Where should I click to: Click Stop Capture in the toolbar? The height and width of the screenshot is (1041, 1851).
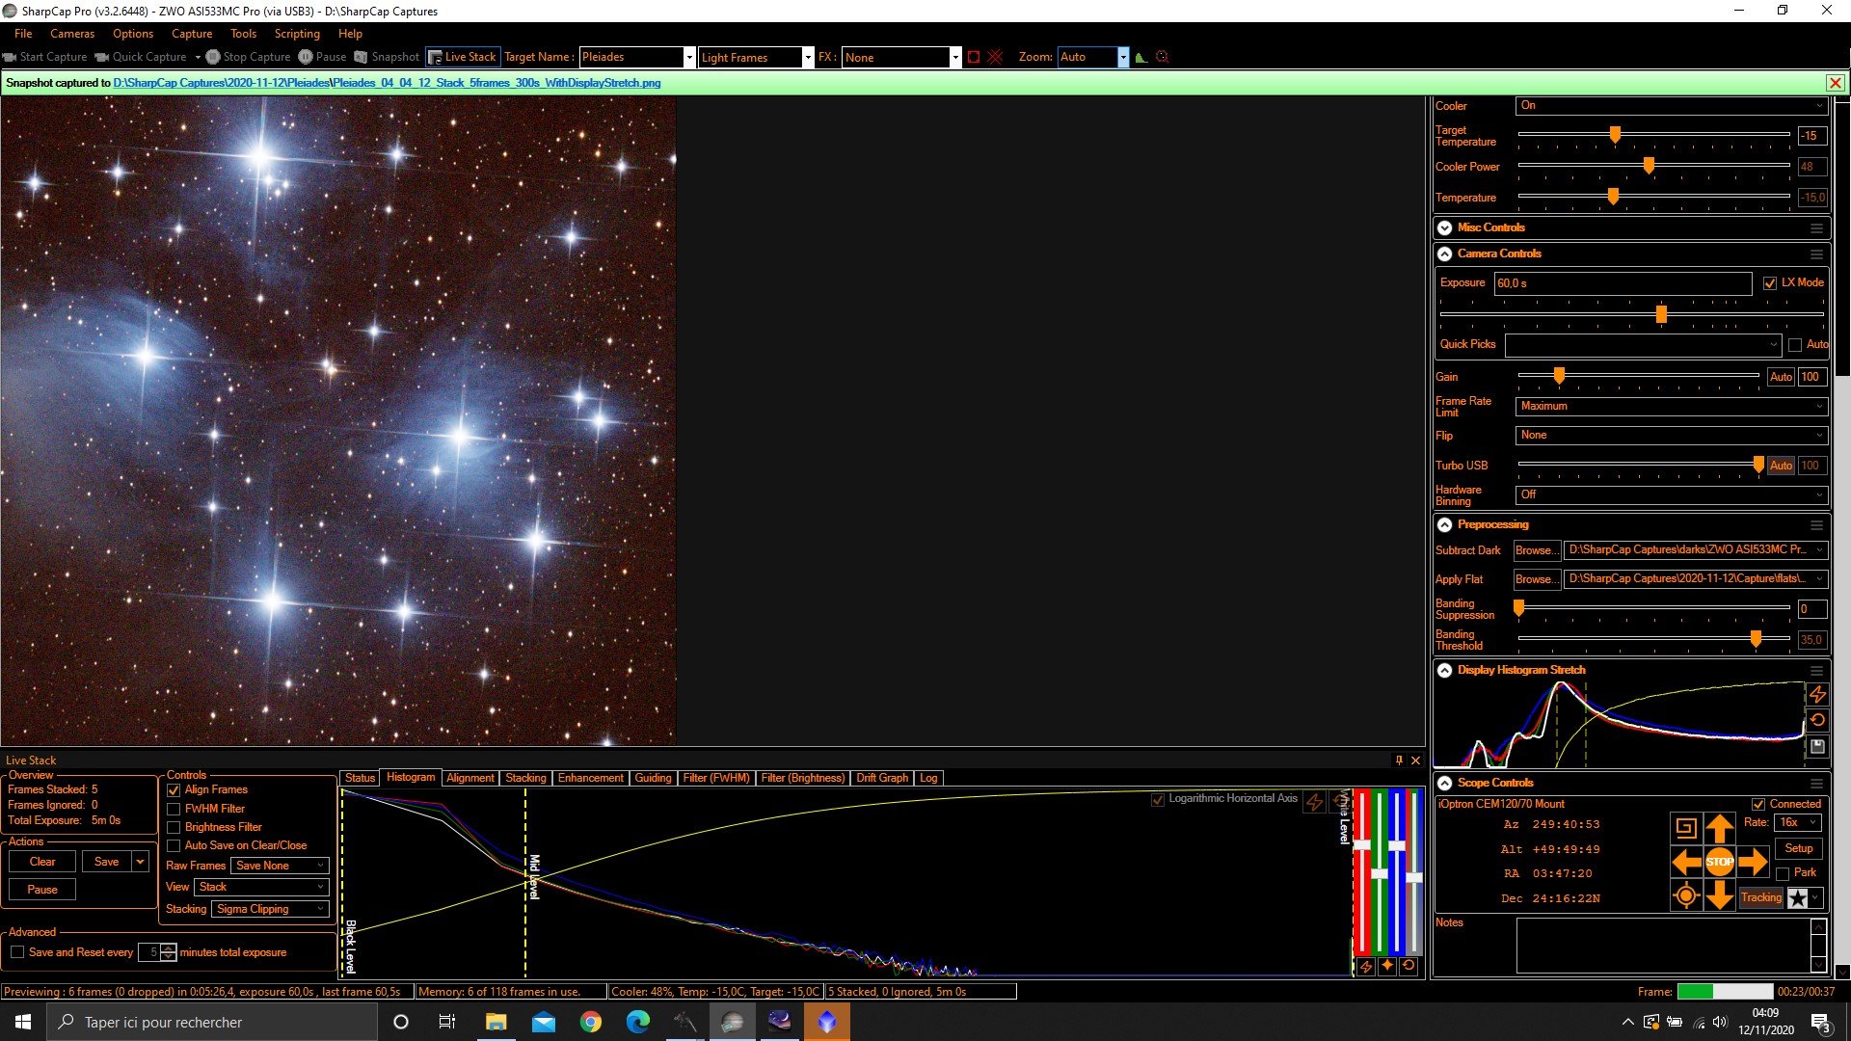[x=248, y=57]
